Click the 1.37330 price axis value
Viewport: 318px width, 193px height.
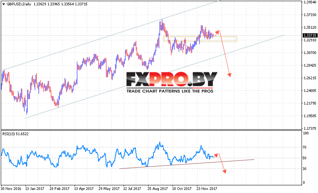pos(310,15)
